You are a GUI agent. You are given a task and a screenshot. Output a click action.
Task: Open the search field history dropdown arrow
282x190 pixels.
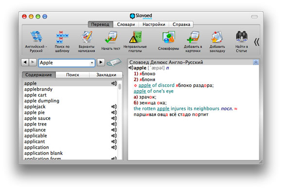[92, 63]
